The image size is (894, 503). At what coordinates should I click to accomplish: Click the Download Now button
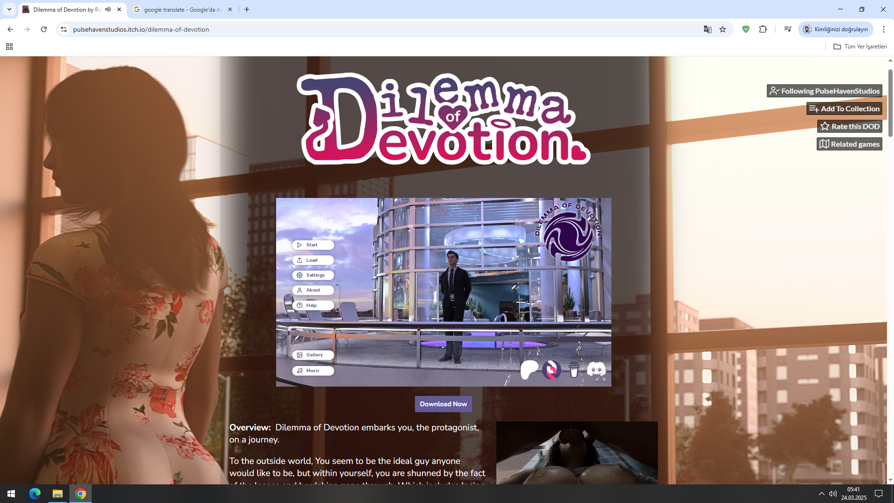pos(443,404)
